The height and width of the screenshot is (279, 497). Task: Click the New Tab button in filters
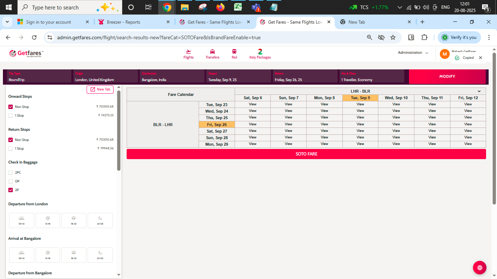(x=100, y=89)
